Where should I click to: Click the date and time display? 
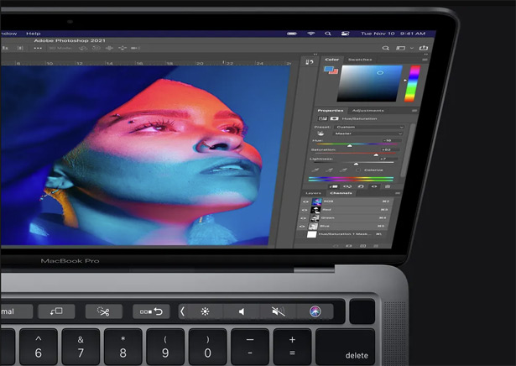393,34
